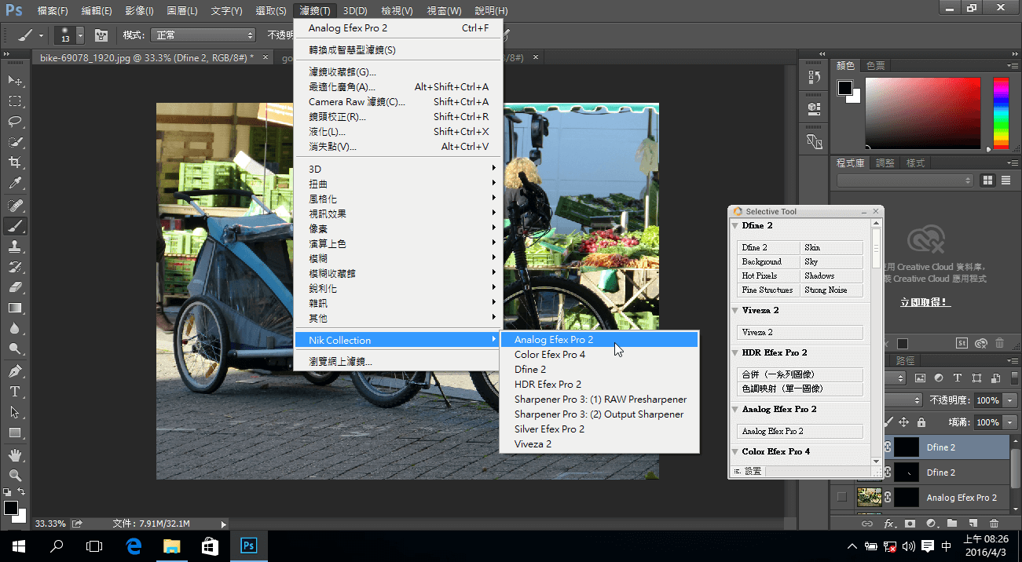1022x562 pixels.
Task: Click the 立即取得 Creative Cloud link
Action: 925,301
